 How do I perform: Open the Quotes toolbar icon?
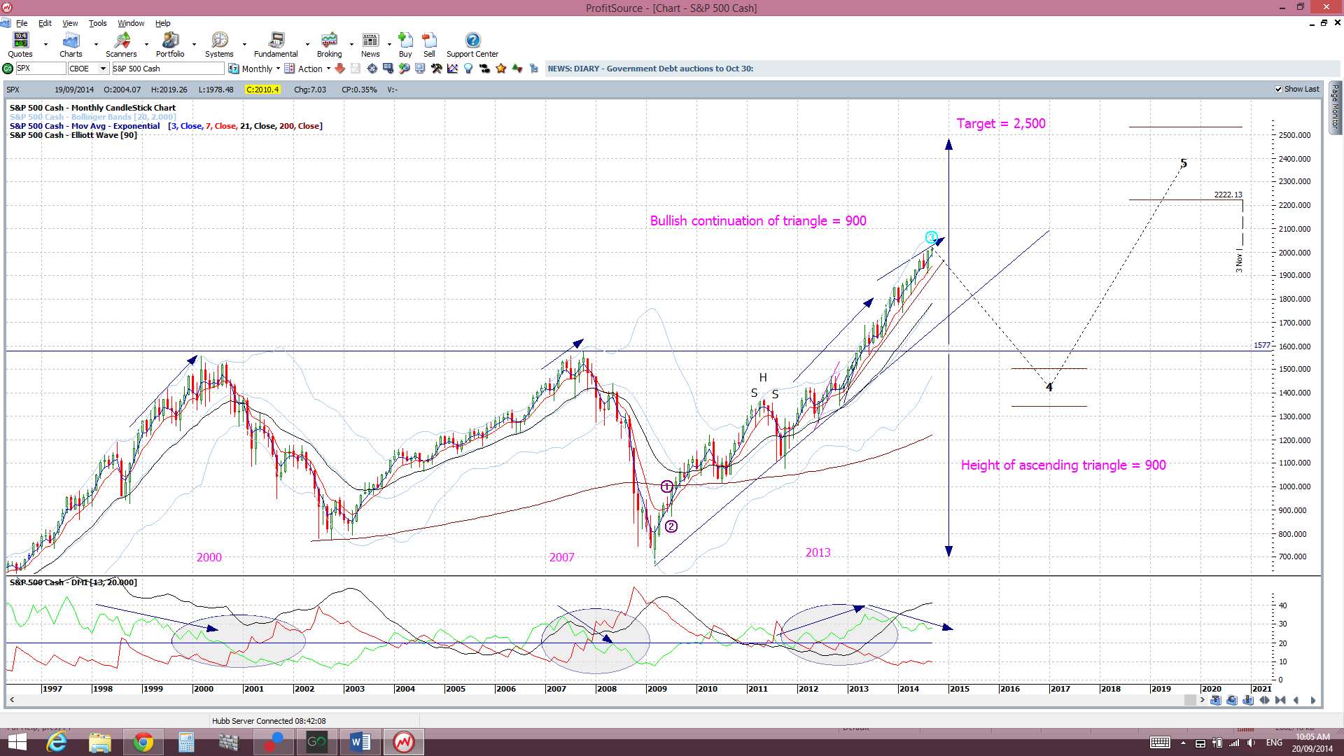[x=20, y=45]
